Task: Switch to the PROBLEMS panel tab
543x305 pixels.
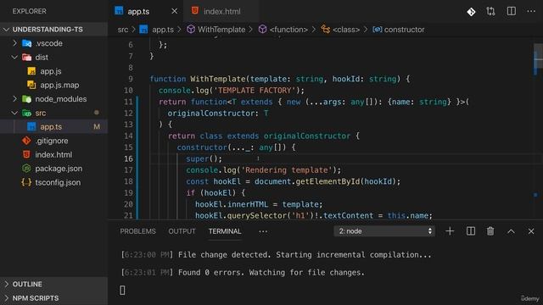Action: coord(137,231)
